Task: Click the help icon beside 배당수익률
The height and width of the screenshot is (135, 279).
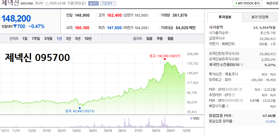Action: click(x=227, y=106)
